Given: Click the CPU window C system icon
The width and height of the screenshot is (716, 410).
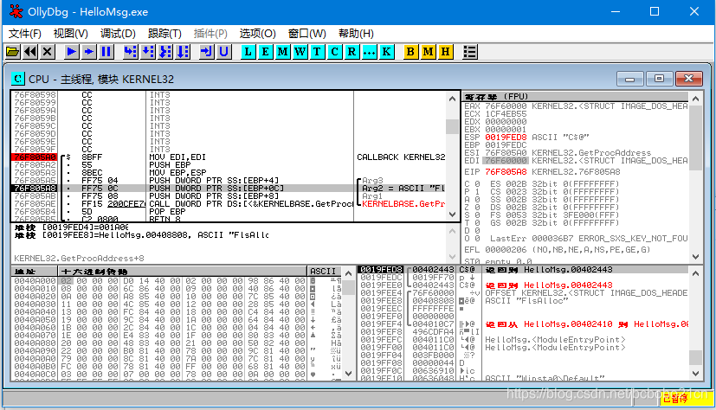Looking at the screenshot, I should pos(18,79).
